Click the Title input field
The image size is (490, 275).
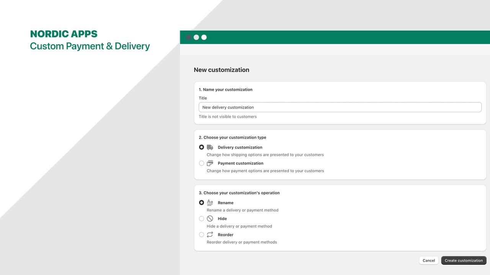(x=340, y=107)
